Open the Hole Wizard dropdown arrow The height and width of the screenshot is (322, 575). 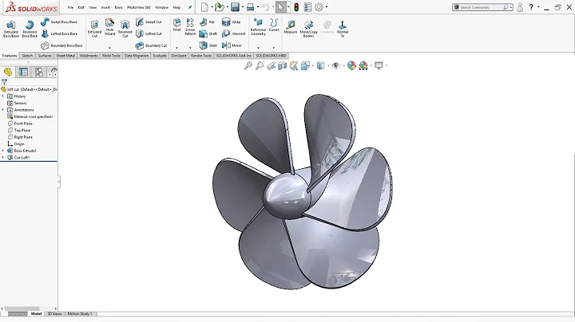click(109, 48)
